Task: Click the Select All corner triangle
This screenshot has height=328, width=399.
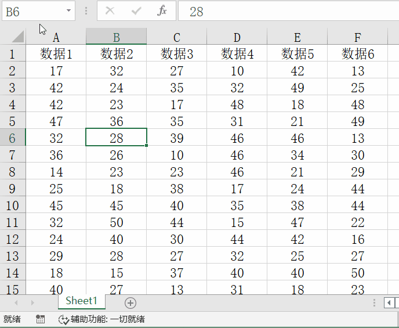Action: tap(18, 37)
